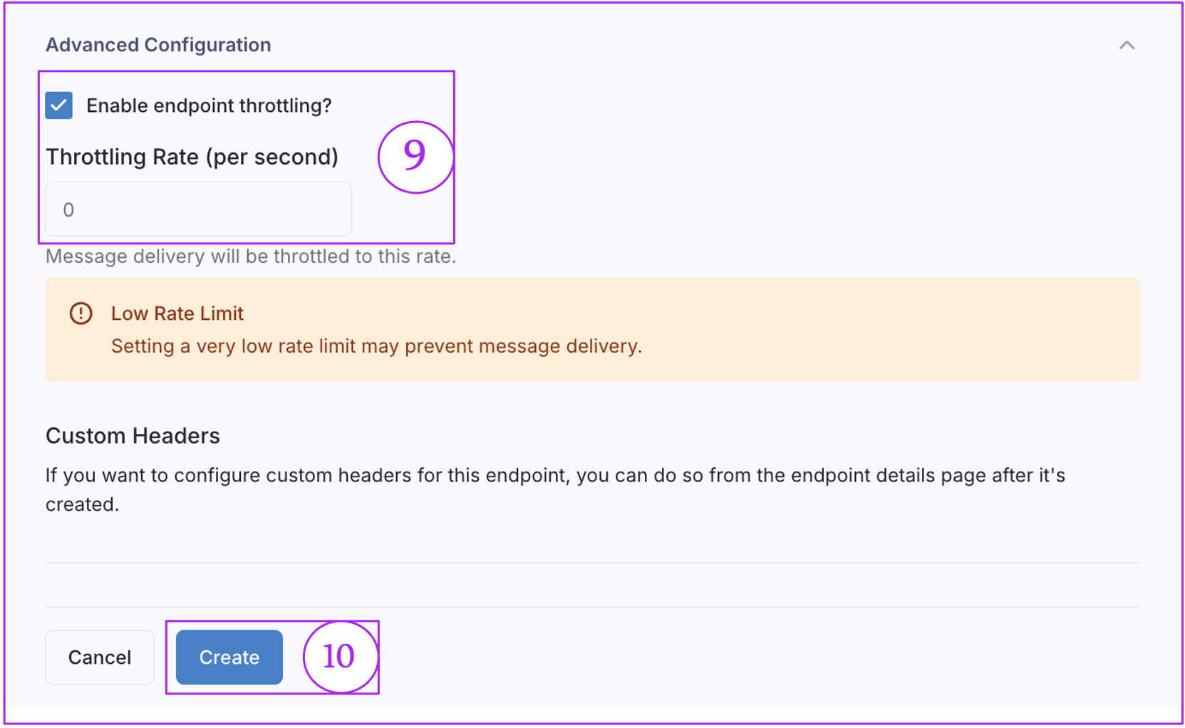Click the Create button
The height and width of the screenshot is (728, 1185).
tap(229, 657)
